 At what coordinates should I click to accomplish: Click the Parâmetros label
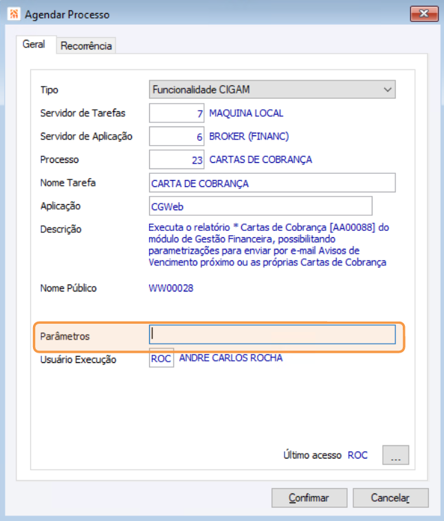(x=65, y=336)
